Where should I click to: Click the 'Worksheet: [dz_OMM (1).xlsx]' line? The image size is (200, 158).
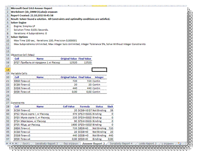click(34, 12)
